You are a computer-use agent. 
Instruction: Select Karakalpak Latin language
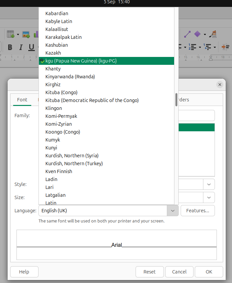click(x=106, y=37)
